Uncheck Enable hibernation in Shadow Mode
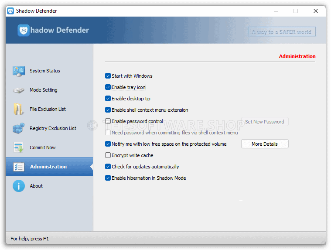Screen dimensions: 331x250 click(x=108, y=178)
